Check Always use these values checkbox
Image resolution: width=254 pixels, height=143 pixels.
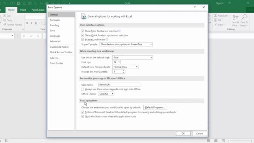click(x=83, y=89)
